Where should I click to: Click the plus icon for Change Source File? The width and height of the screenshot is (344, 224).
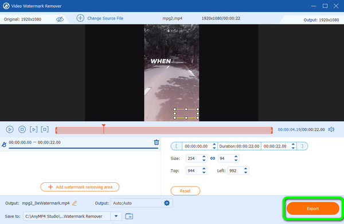click(80, 18)
